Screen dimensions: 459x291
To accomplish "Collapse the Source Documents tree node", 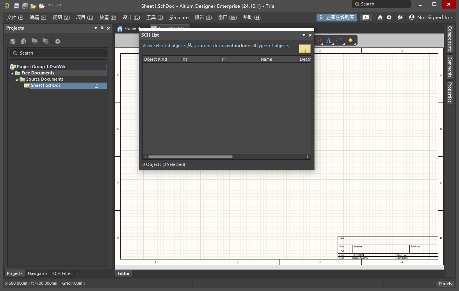I will click(17, 79).
